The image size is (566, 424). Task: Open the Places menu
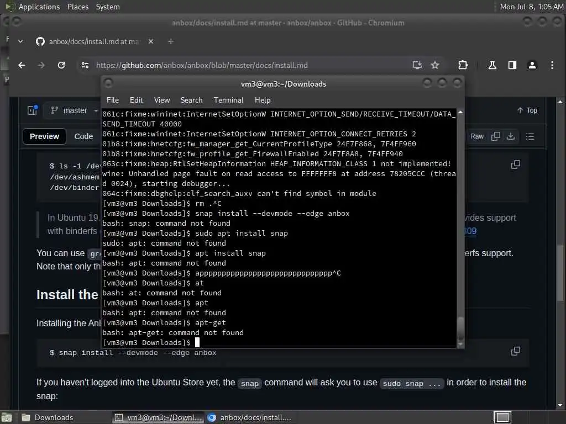pyautogui.click(x=78, y=7)
